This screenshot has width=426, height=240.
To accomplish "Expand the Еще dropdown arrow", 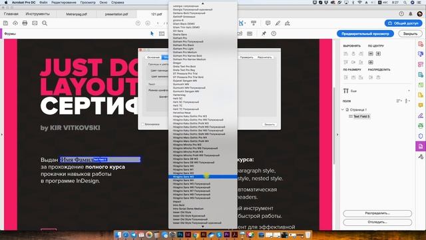I will point(409,91).
